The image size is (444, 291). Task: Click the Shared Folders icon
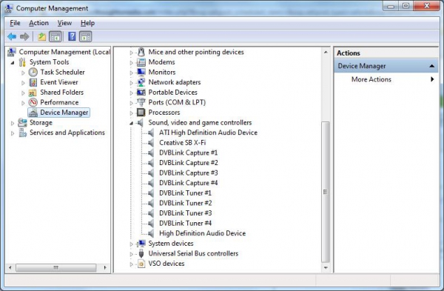tap(33, 93)
